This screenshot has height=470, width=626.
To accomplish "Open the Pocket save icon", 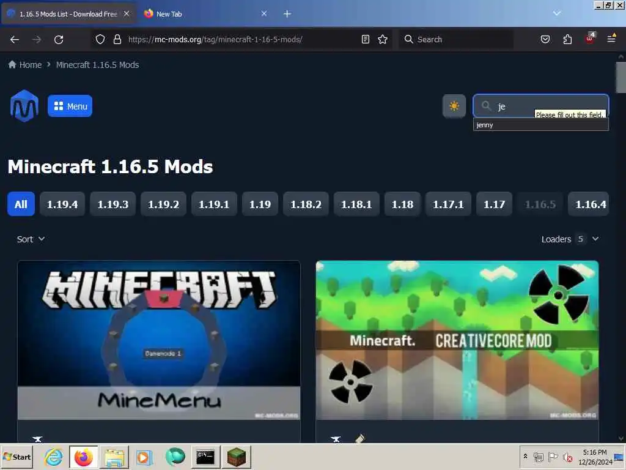I will coord(545,39).
